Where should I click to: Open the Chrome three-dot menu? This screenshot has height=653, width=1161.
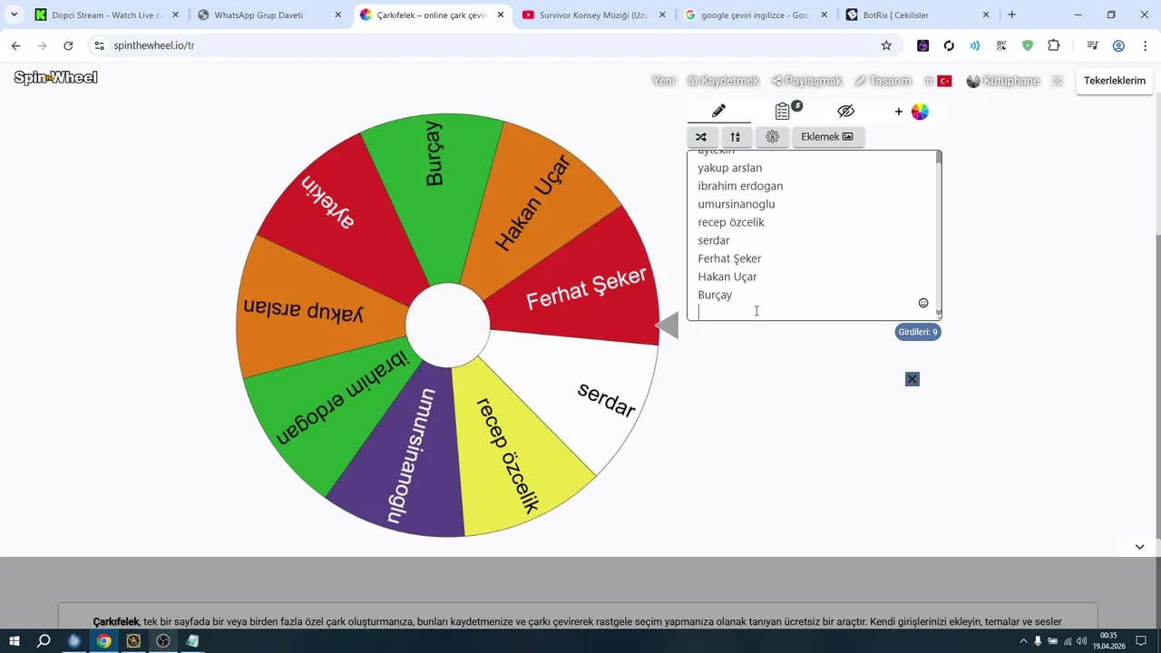pyautogui.click(x=1145, y=46)
